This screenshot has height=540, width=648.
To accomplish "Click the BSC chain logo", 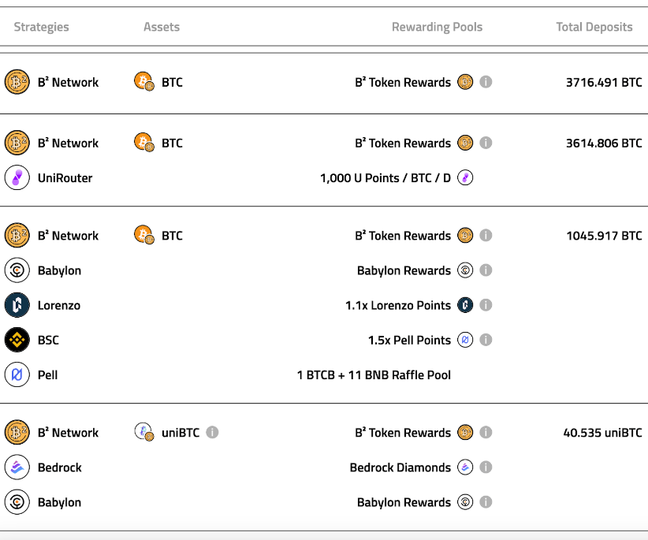I will pyautogui.click(x=17, y=341).
